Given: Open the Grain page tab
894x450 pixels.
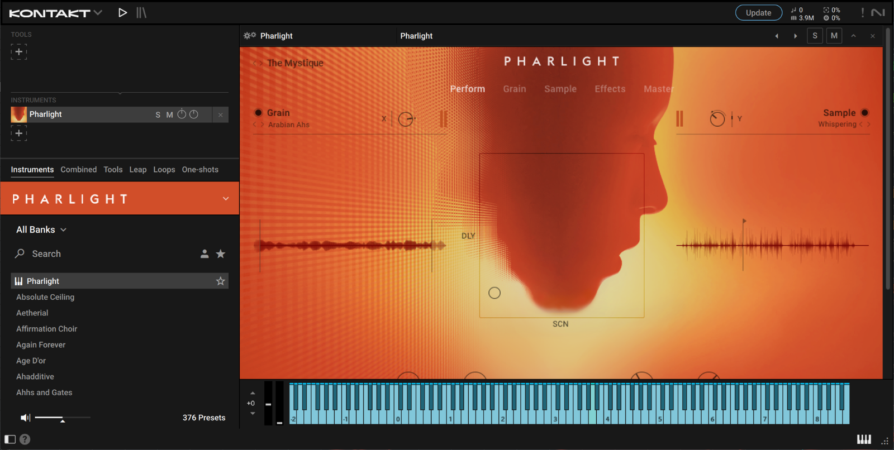Looking at the screenshot, I should coord(515,89).
